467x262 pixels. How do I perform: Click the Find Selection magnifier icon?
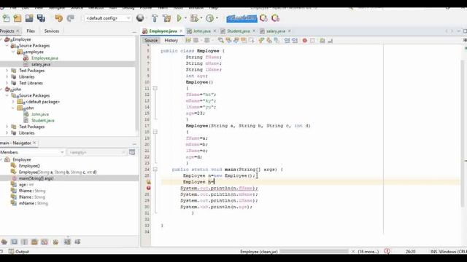[x=220, y=41]
